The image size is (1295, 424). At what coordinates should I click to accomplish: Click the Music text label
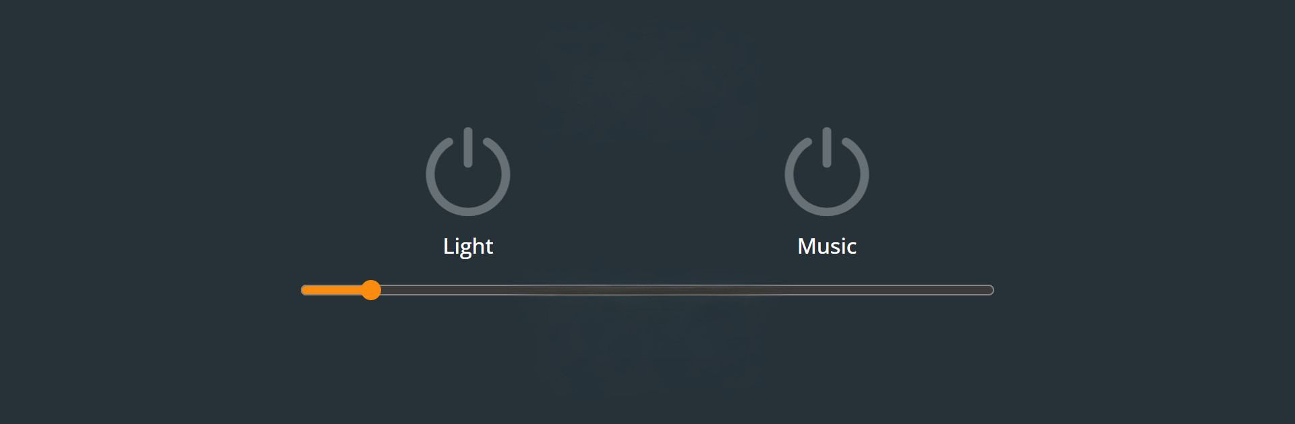coord(827,246)
